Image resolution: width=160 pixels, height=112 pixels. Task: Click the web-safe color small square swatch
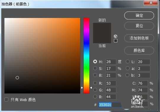(116, 41)
